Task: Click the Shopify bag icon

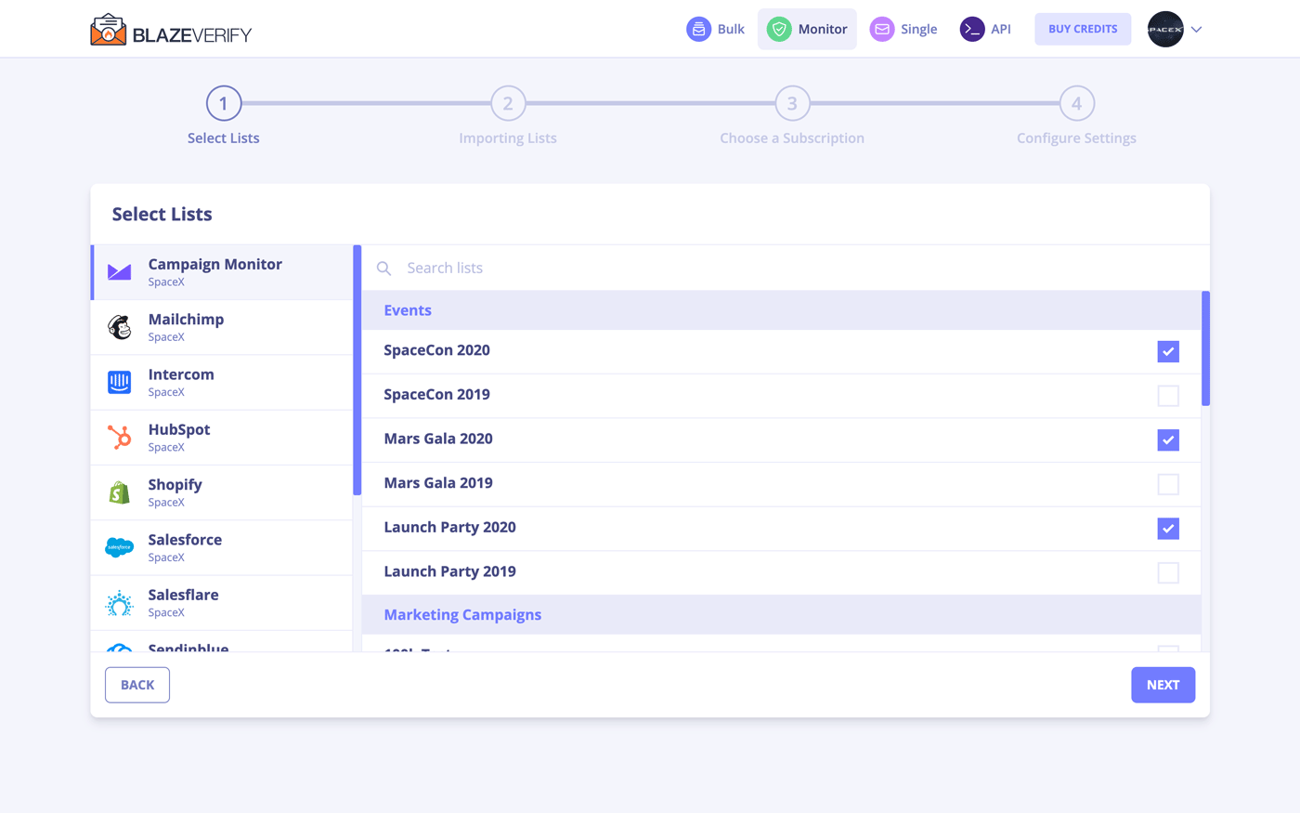Action: [119, 492]
